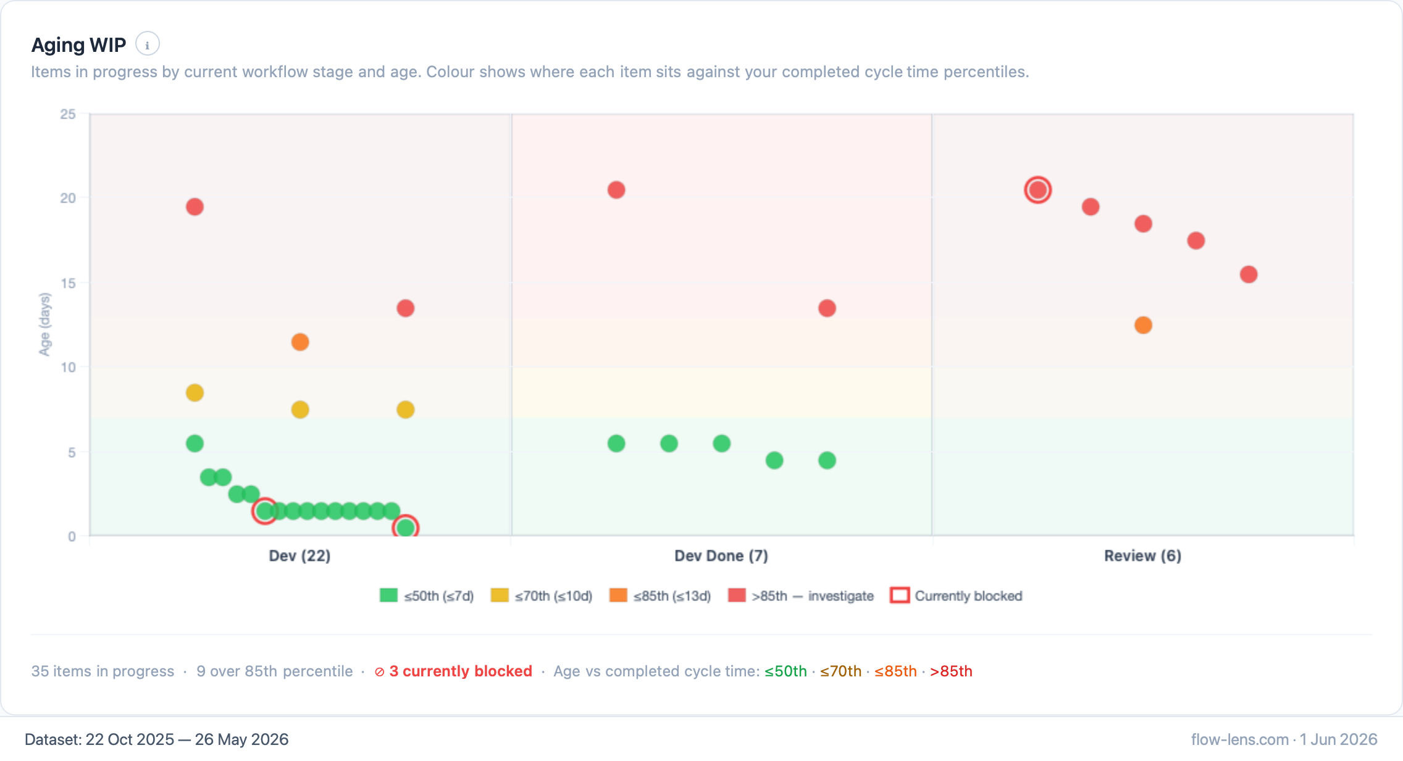Image resolution: width=1403 pixels, height=761 pixels.
Task: Select the orange dot in Review column
Action: [1143, 326]
